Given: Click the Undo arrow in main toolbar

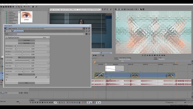Looking at the screenshot, I should [x=24, y=7].
